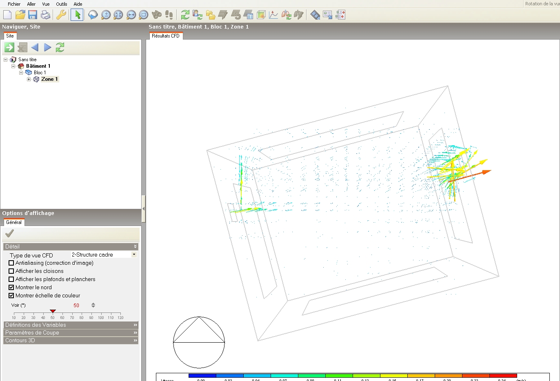Enable Afficher les cloisons
Screen dimensions: 560x381
[11, 271]
